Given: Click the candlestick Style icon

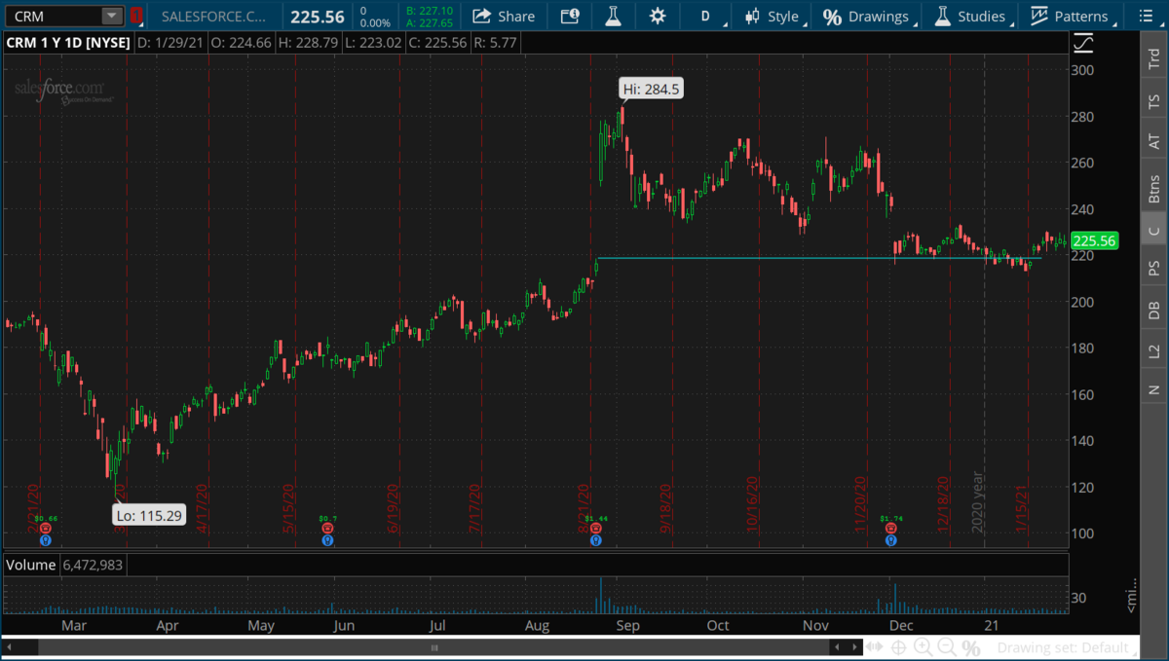Looking at the screenshot, I should point(752,16).
